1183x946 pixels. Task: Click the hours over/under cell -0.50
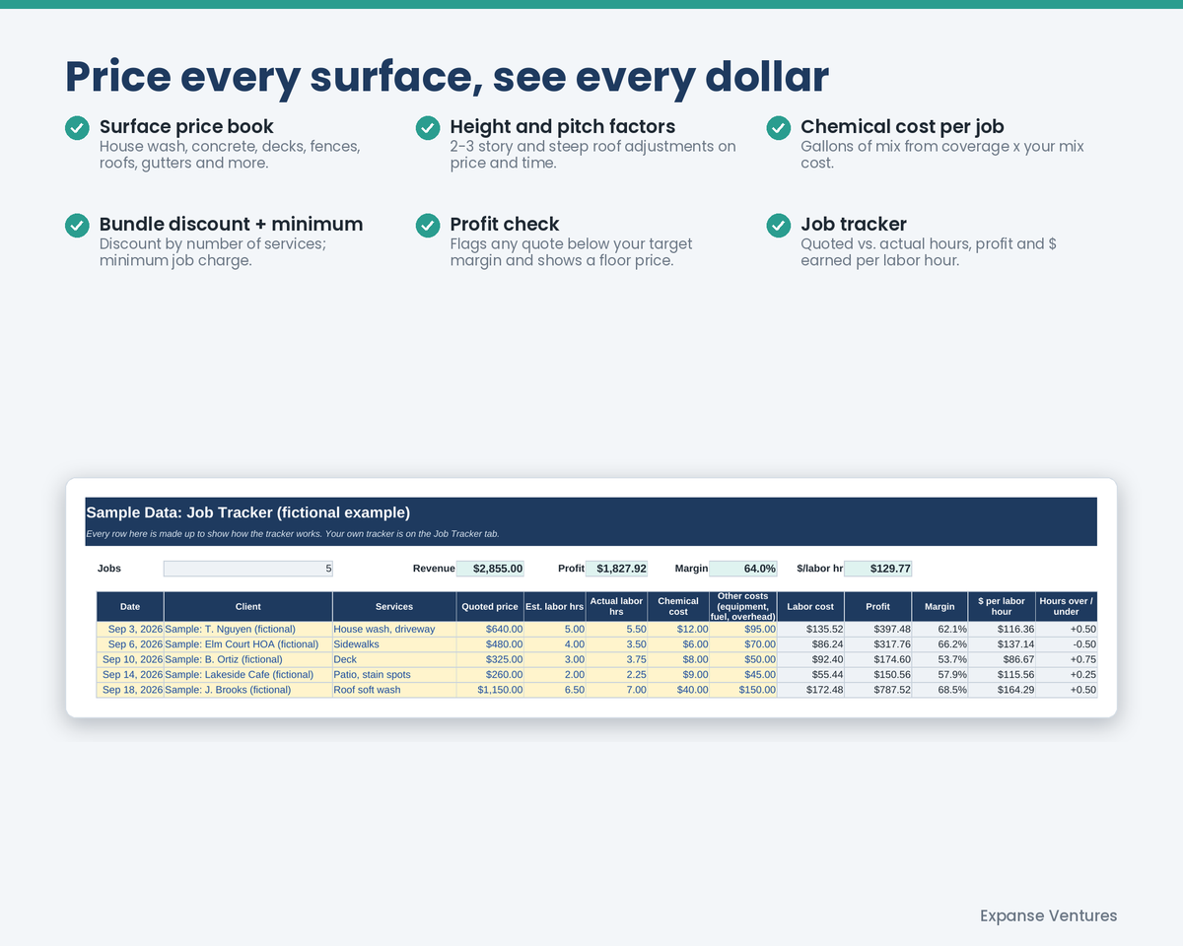1067,644
